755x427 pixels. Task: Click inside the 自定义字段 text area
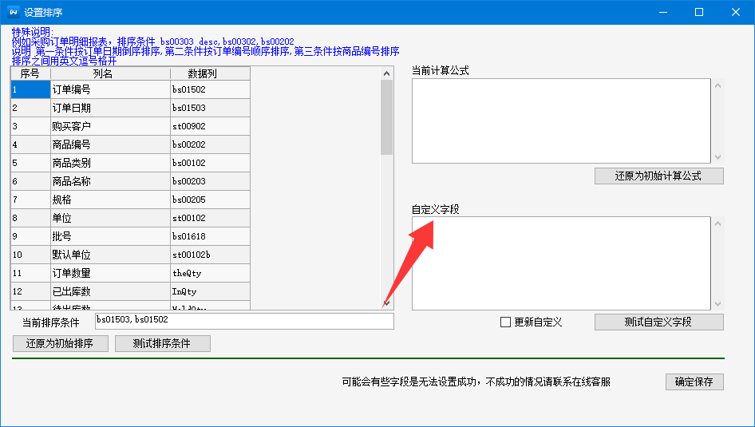(560, 263)
